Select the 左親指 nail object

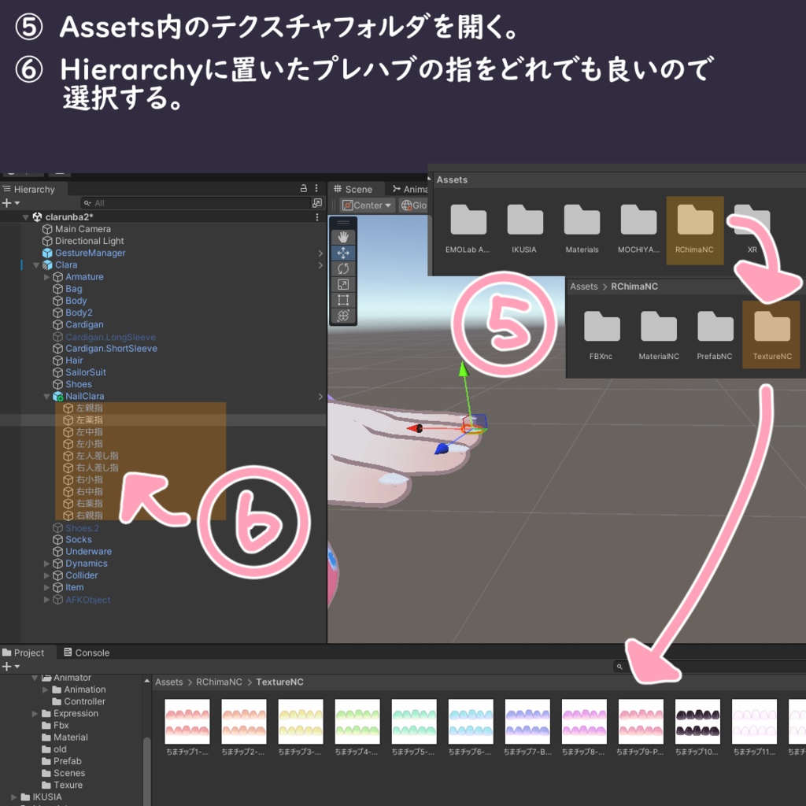click(x=89, y=409)
